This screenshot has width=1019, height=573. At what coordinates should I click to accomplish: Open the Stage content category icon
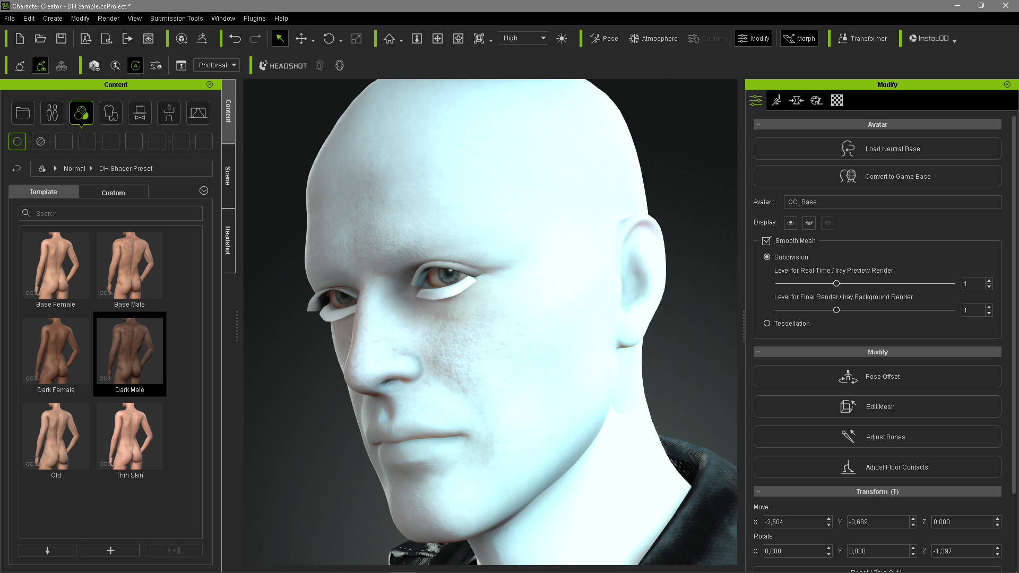click(x=198, y=112)
